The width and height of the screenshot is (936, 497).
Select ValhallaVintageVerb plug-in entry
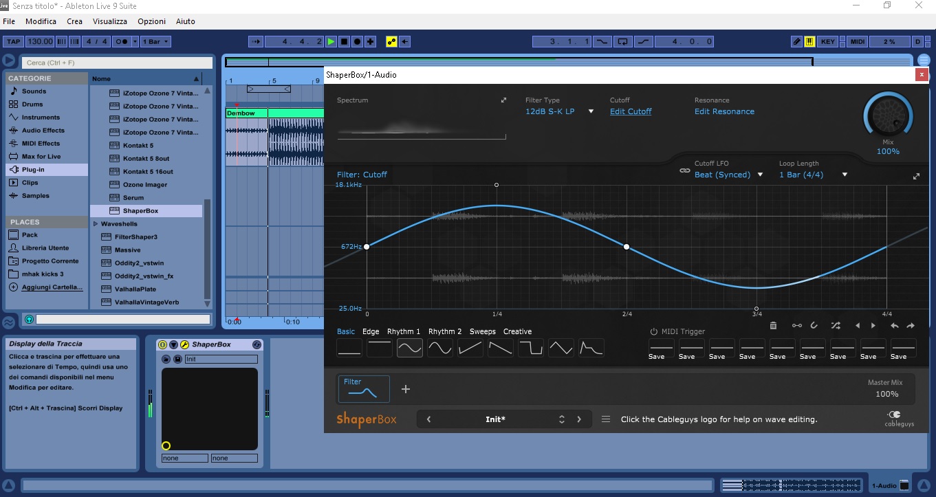(146, 302)
